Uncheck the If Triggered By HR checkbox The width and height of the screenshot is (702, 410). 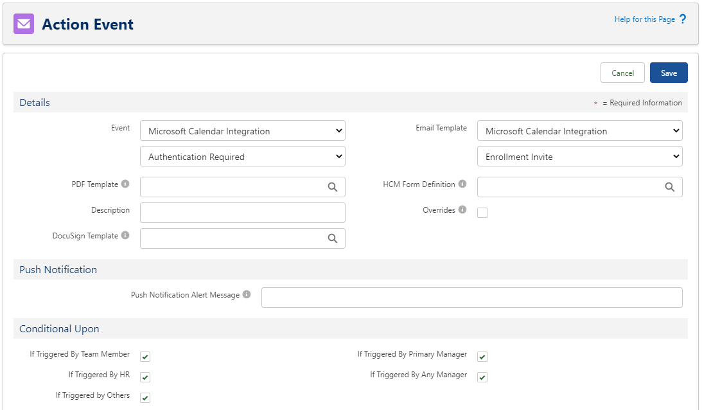point(145,377)
